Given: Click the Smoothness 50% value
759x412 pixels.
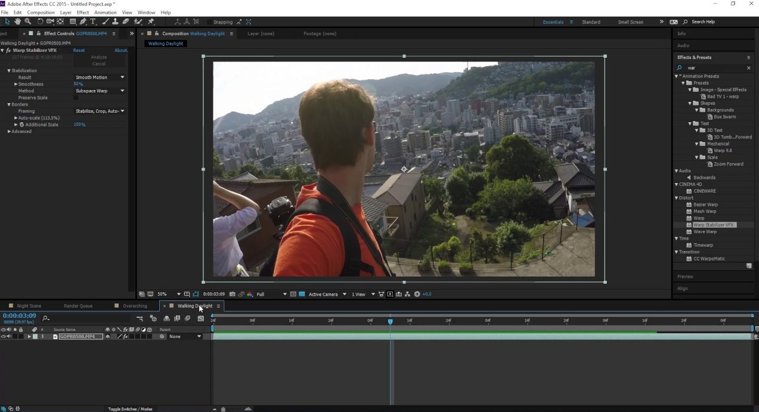Looking at the screenshot, I should (78, 84).
